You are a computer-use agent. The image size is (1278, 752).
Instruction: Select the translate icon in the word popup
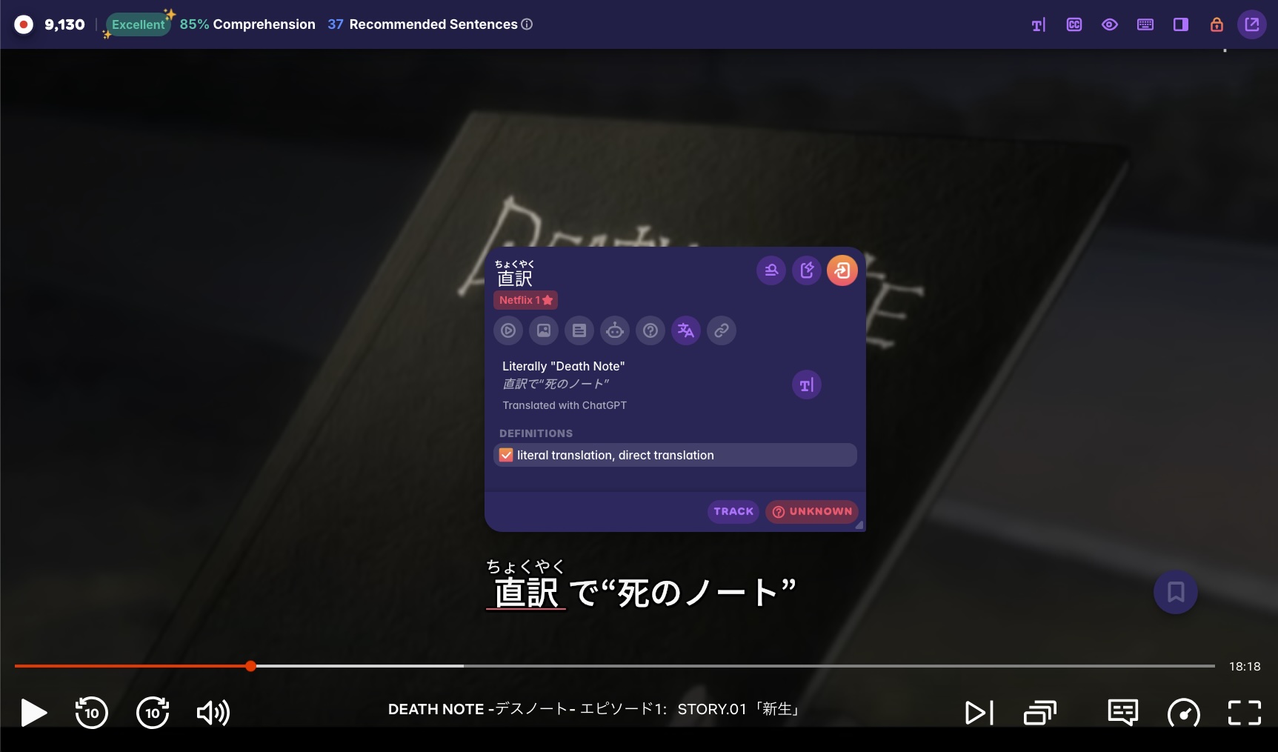click(x=685, y=330)
